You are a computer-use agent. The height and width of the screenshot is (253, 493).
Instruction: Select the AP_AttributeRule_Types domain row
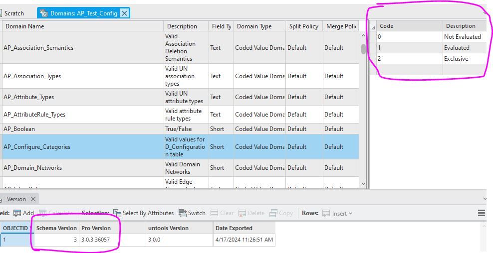tap(181, 115)
